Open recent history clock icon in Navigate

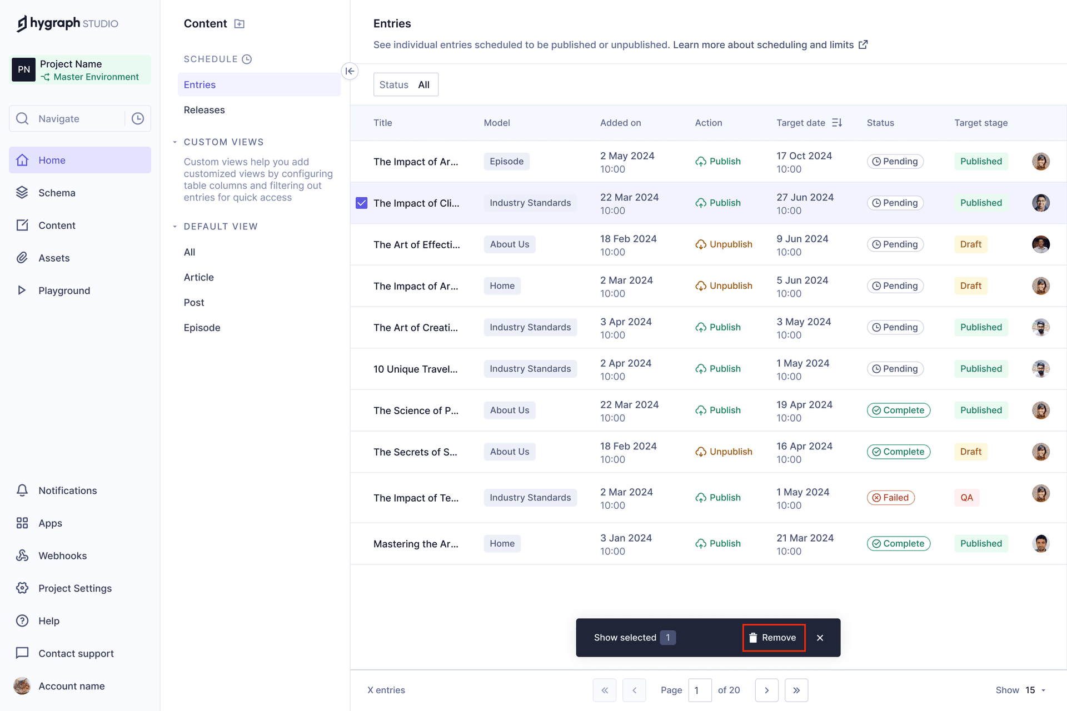[138, 118]
